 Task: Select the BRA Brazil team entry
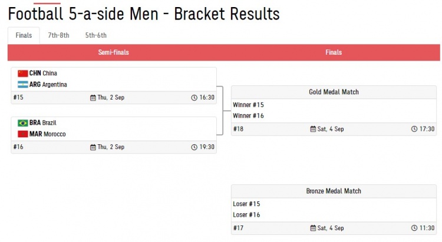coord(43,123)
